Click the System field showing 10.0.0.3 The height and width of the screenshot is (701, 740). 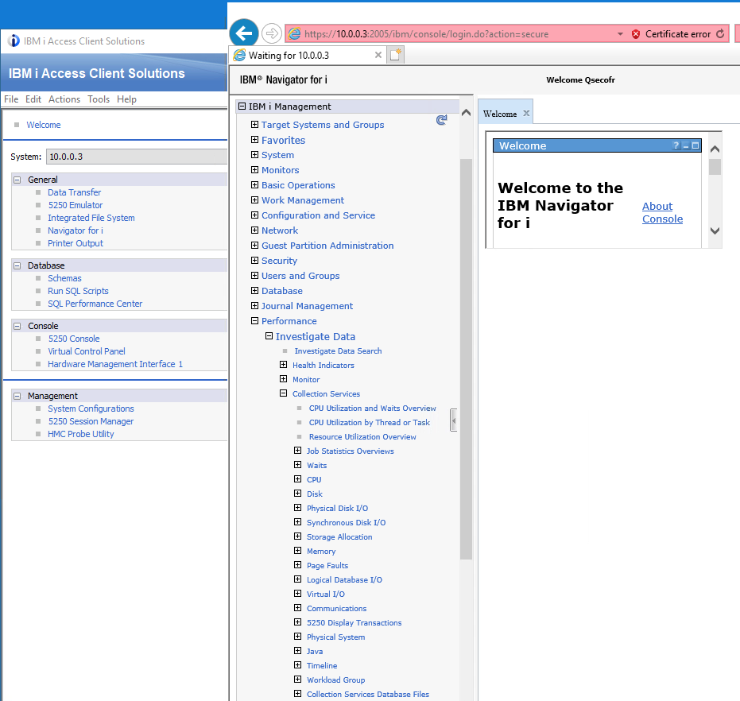click(x=137, y=157)
